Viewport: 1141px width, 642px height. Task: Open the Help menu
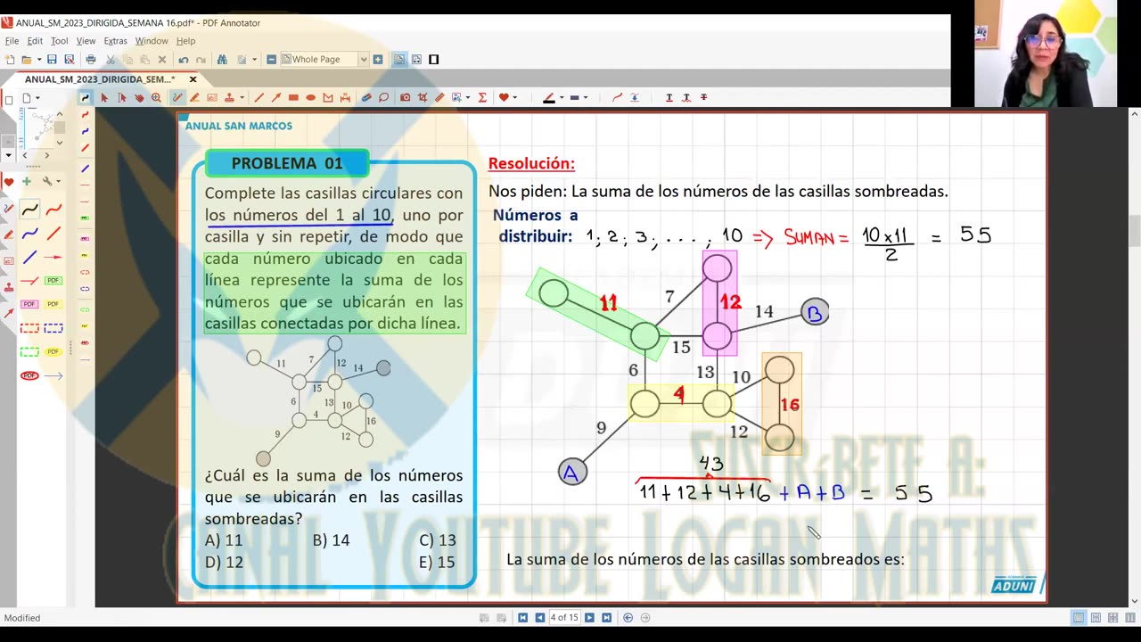click(185, 41)
